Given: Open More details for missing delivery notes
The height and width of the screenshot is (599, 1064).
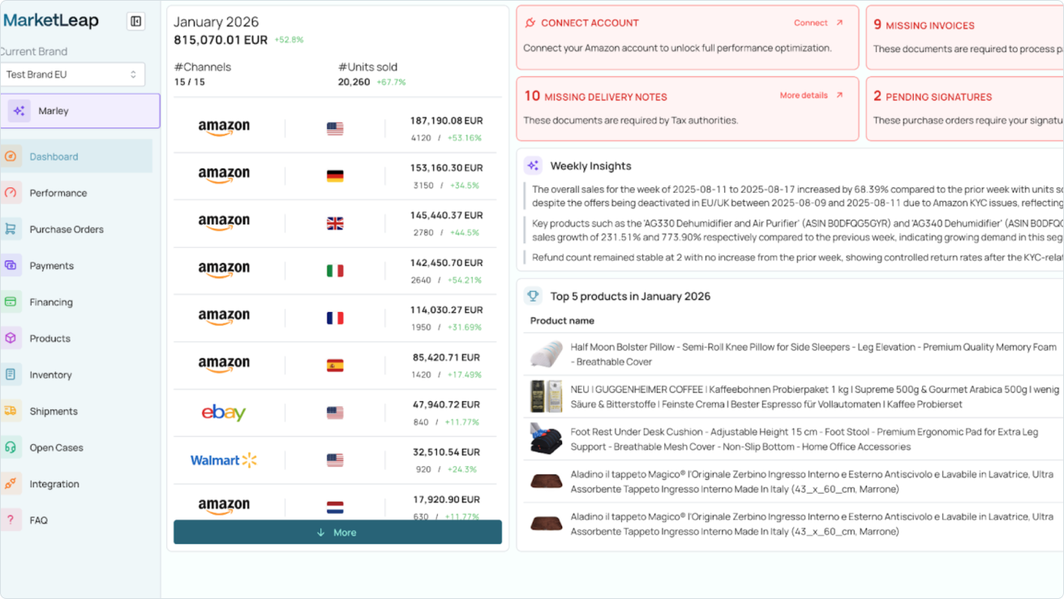Looking at the screenshot, I should (x=811, y=96).
